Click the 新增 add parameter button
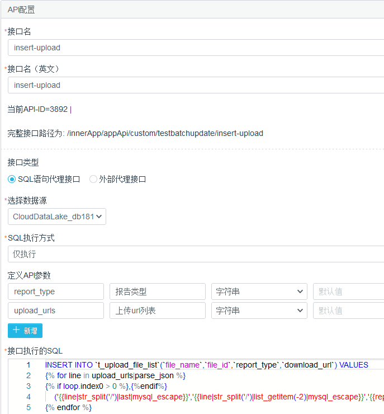384x414 pixels. tap(25, 331)
